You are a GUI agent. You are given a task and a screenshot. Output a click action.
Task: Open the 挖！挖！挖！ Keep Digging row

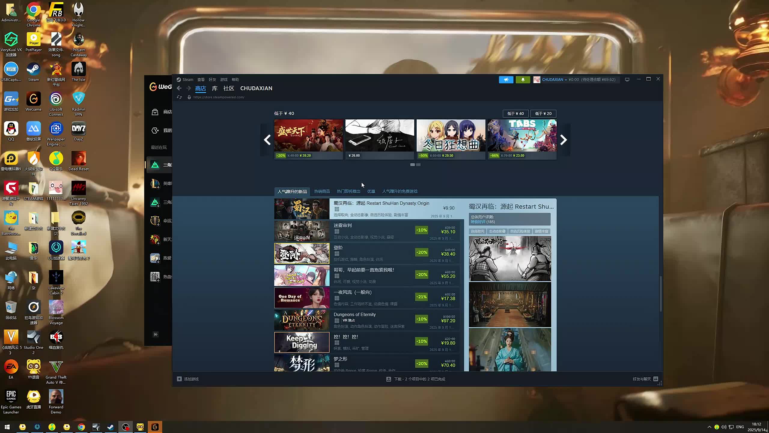coord(367,342)
